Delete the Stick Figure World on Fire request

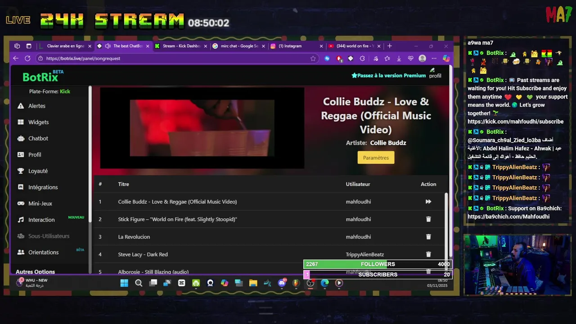click(428, 219)
